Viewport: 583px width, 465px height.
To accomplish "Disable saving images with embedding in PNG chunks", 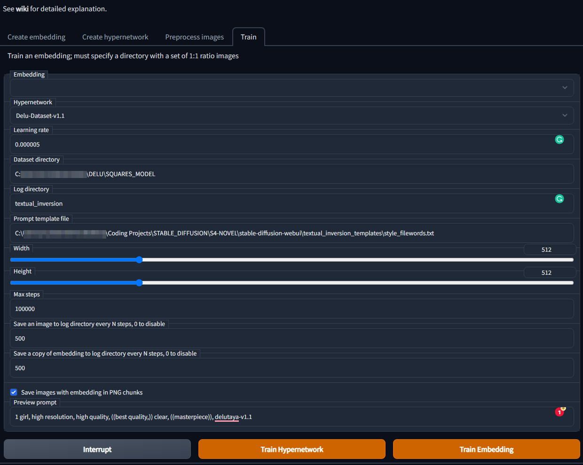I will (13, 392).
